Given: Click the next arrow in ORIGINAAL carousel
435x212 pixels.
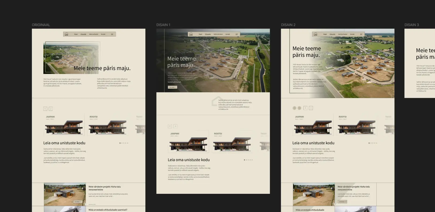Looking at the screenshot, I should click(51, 109).
